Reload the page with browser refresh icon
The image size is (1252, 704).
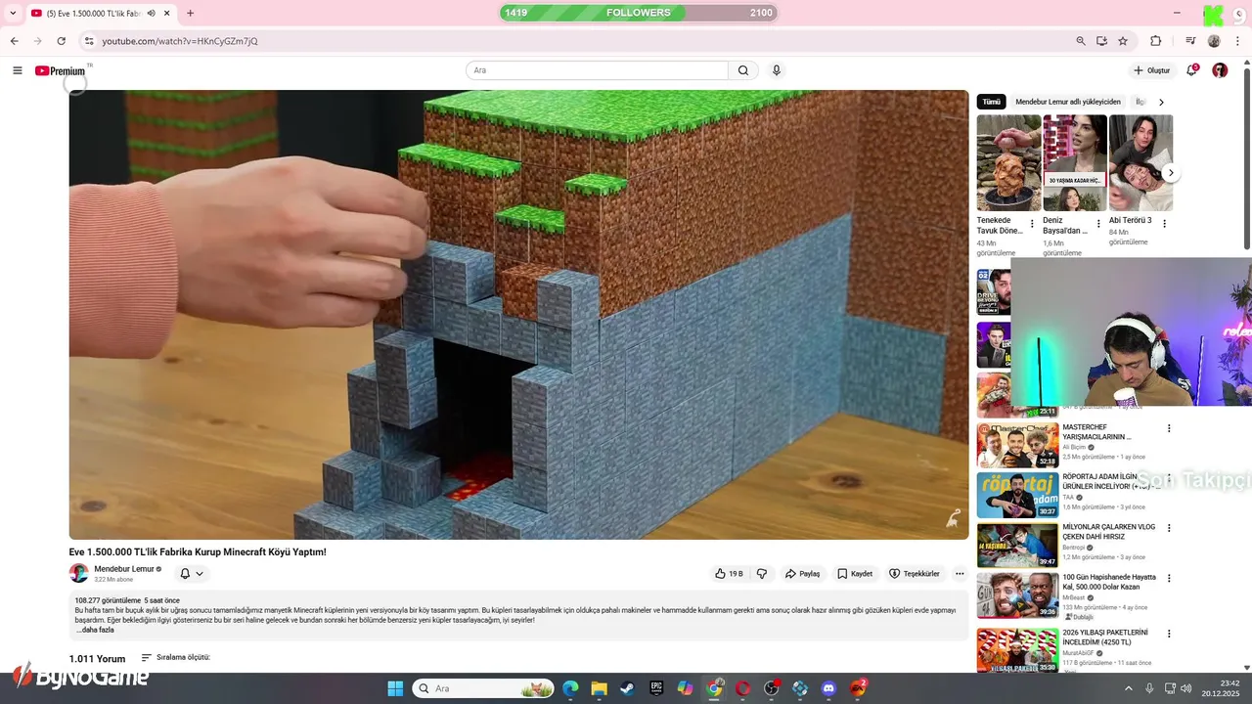click(x=61, y=41)
